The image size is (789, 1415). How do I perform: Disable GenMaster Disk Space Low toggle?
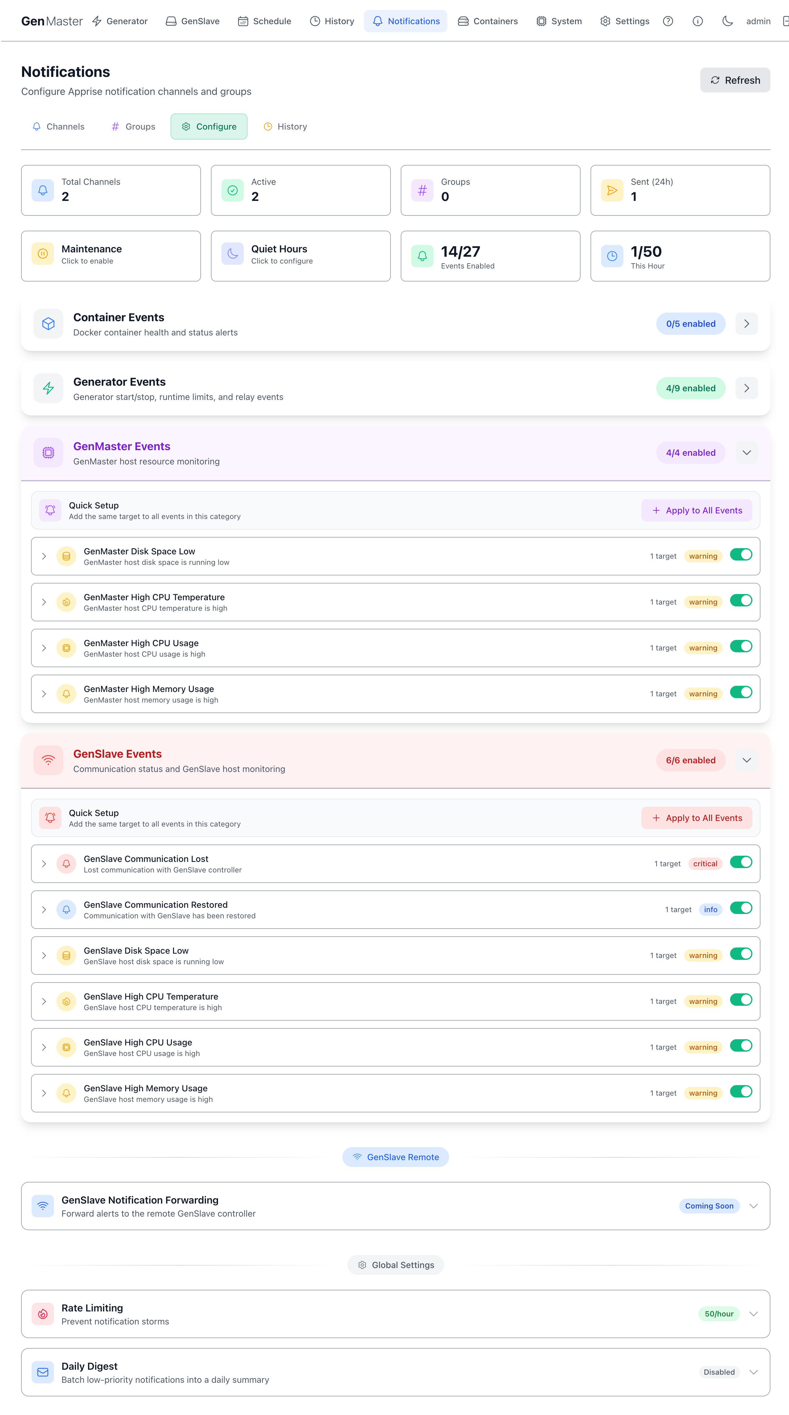pos(741,555)
